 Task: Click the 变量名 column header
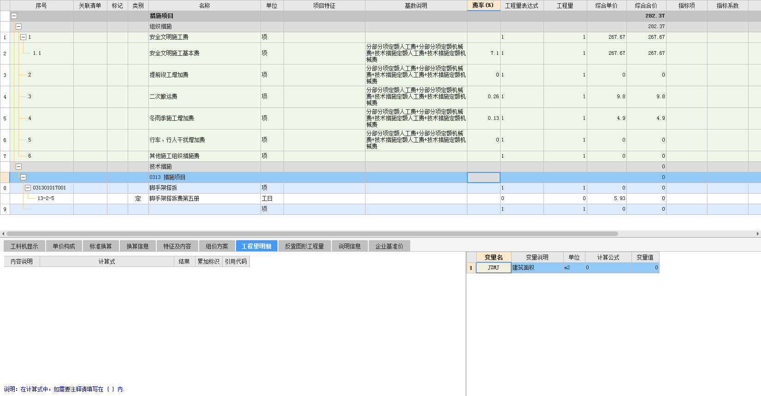493,257
